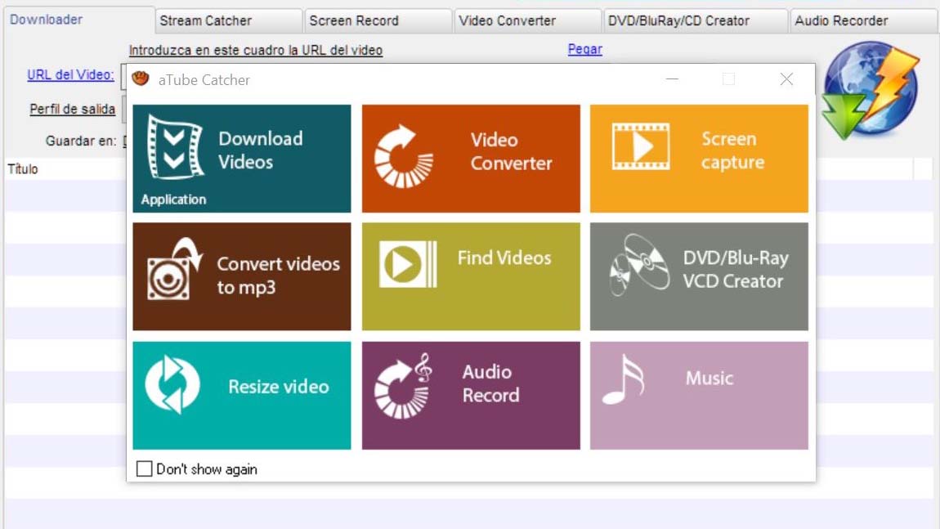Screen dimensions: 940x529
Task: Click the speaker icon for mp3 conversion
Action: (174, 269)
